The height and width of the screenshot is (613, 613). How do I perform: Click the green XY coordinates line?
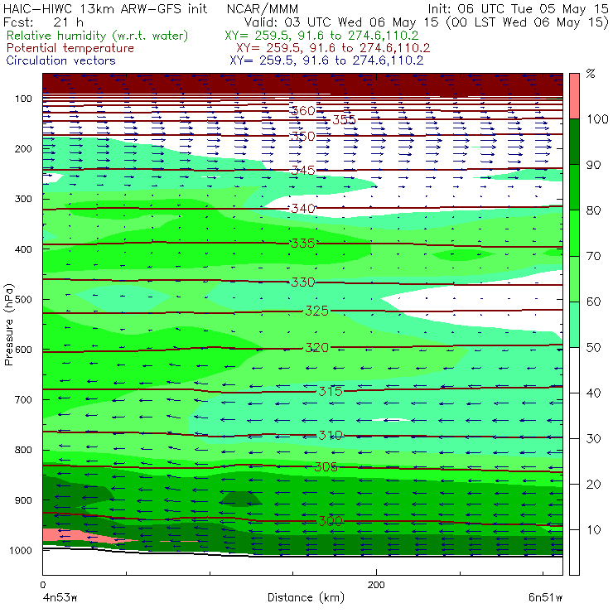[x=321, y=36]
